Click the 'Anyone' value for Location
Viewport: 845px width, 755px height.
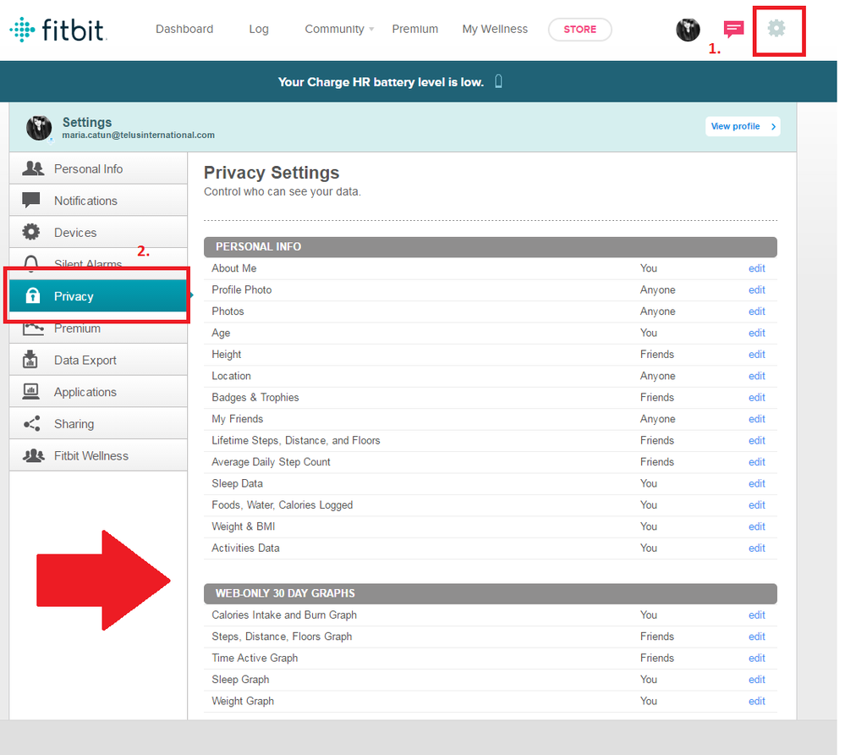657,377
